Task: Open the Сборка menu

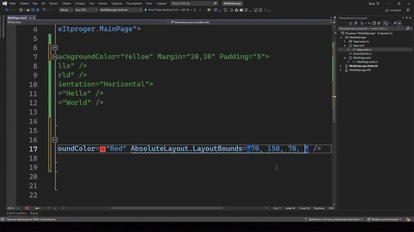Action: pos(66,3)
